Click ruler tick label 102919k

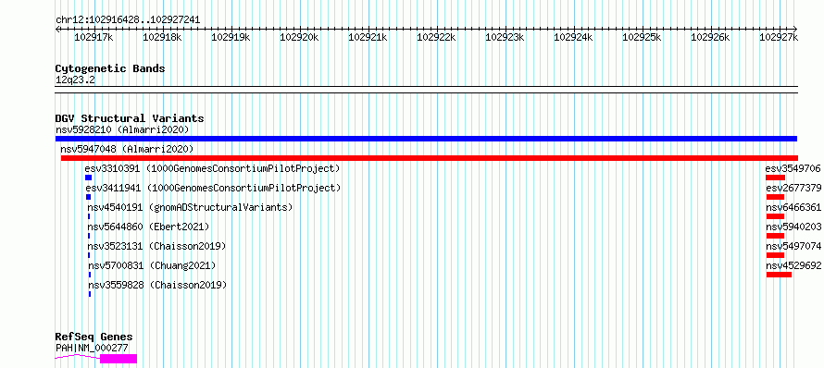coord(231,37)
